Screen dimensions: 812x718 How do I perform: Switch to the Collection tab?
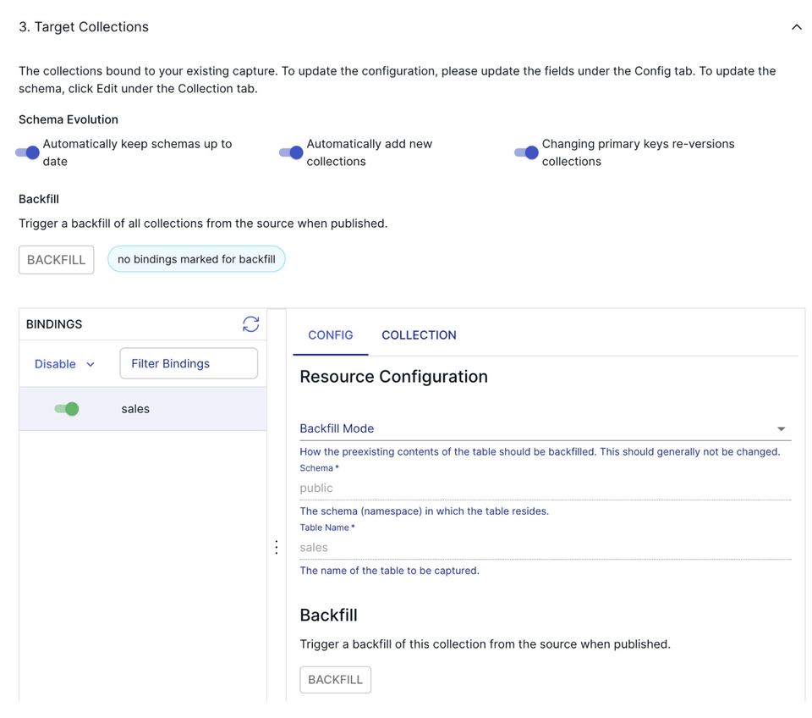tap(419, 334)
